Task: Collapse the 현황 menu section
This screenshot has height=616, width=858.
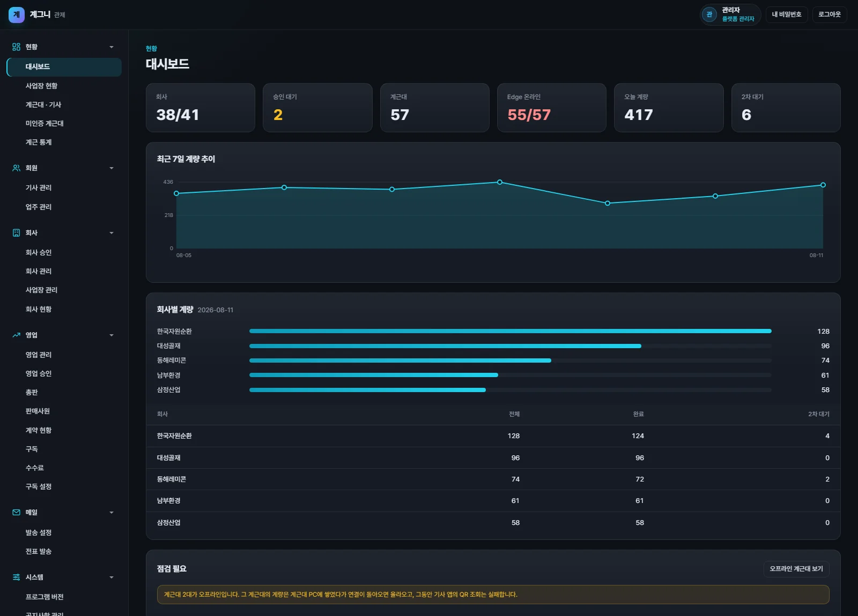Action: click(112, 47)
